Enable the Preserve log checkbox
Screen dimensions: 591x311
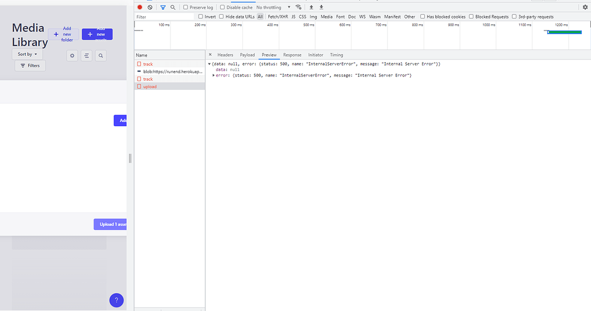click(186, 7)
